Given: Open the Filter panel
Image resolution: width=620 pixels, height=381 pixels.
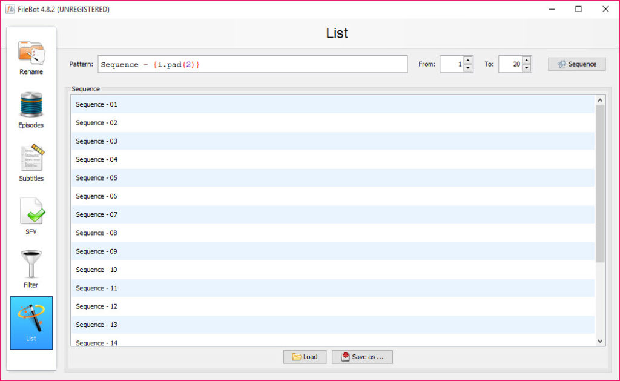Looking at the screenshot, I should [x=31, y=270].
